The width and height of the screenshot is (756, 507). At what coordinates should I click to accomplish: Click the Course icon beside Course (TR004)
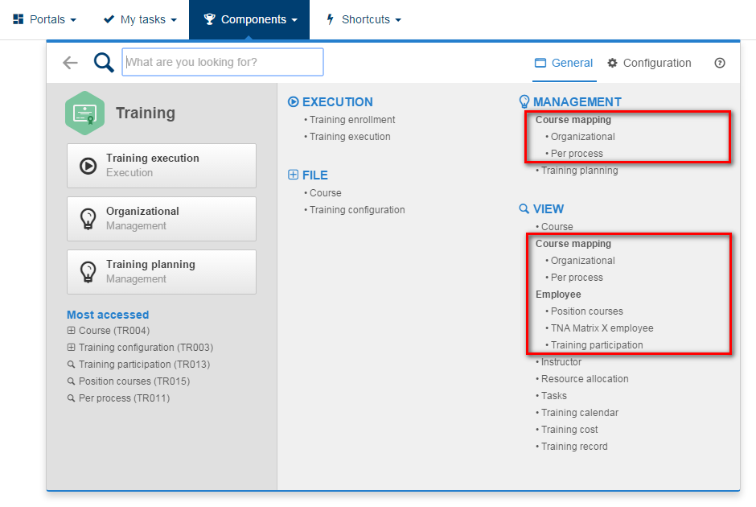pyautogui.click(x=72, y=331)
